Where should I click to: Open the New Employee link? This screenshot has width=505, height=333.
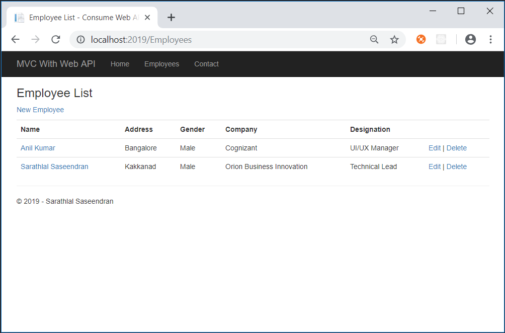click(40, 110)
